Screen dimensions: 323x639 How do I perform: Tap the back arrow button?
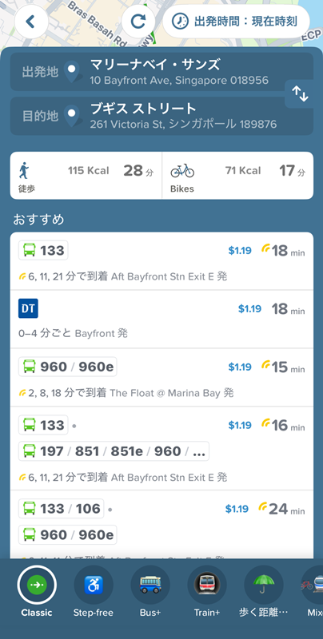click(31, 22)
